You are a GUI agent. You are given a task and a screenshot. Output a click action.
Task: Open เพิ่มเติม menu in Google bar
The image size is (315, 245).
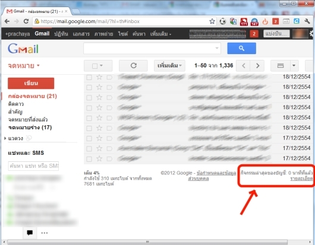pyautogui.click(x=160, y=34)
